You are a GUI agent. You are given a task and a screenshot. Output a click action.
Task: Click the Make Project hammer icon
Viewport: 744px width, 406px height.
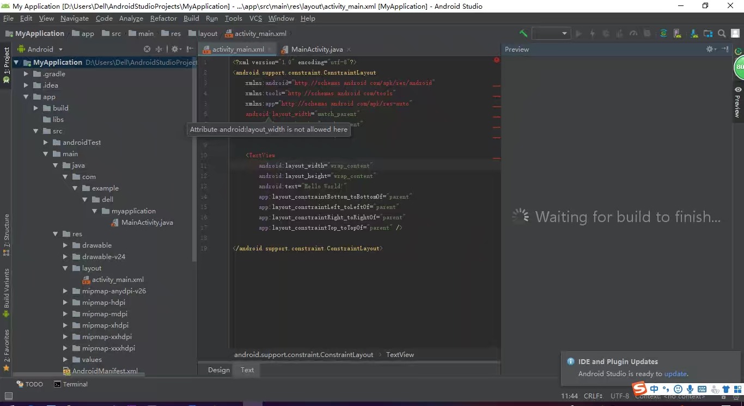[x=523, y=34]
